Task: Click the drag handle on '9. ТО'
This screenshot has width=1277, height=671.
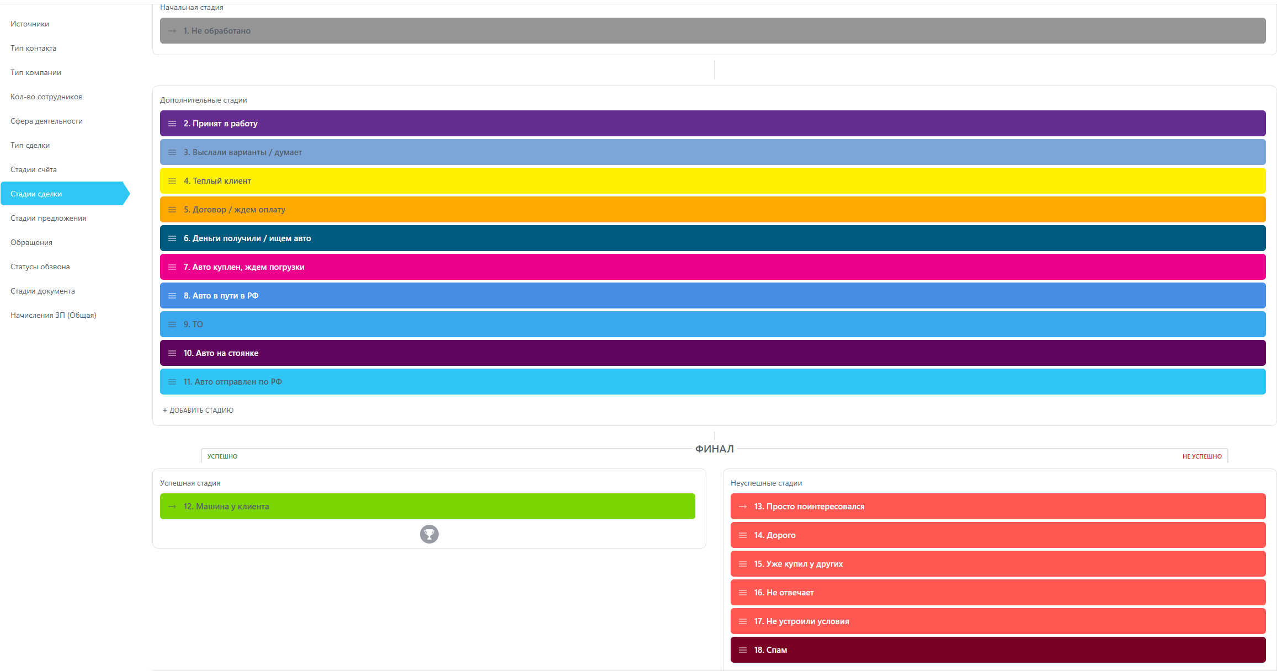Action: click(172, 324)
